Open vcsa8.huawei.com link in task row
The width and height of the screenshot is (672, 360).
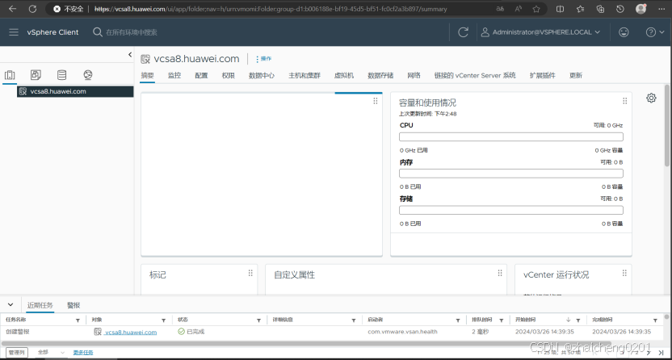[x=131, y=333]
